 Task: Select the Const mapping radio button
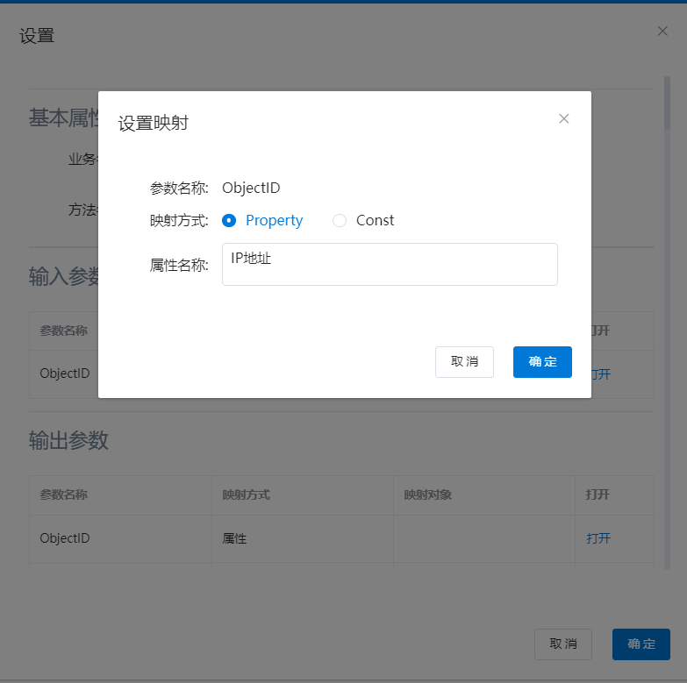tap(340, 221)
